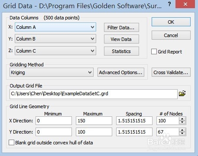198x156 pixels.
Task: Open the X column dropdown showing Column A
Action: click(x=55, y=27)
